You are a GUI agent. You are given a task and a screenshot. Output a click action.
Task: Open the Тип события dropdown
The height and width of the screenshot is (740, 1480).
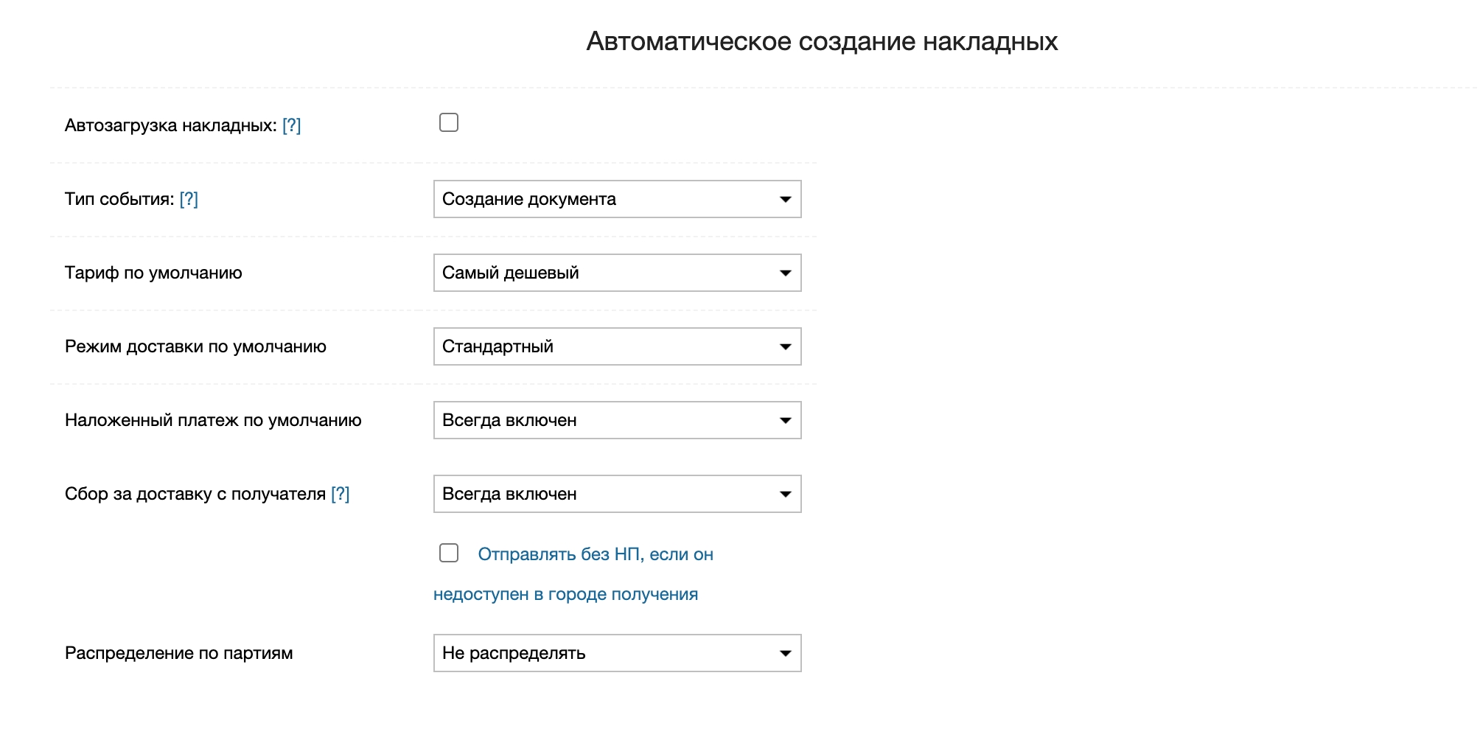[x=617, y=199]
